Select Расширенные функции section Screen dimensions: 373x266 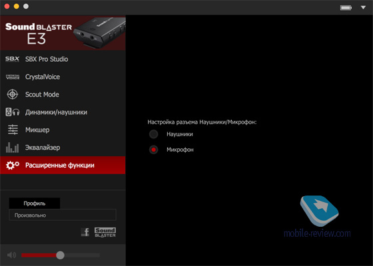(63, 165)
